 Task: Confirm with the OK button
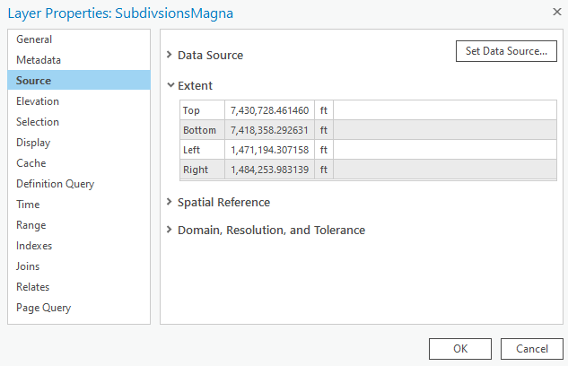(459, 348)
